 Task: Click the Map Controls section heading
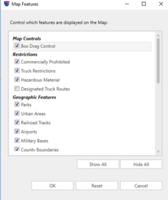coord(27,39)
